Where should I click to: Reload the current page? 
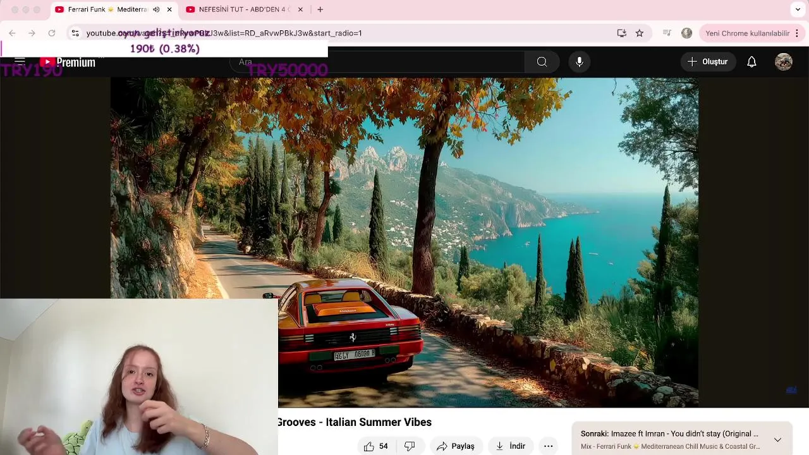point(52,33)
